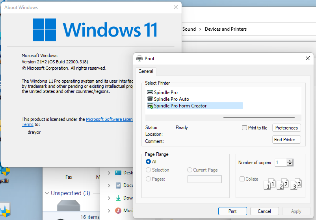Image resolution: width=316 pixels, height=220 pixels.
Task: Choose the Current Page radio button
Action: coord(190,170)
